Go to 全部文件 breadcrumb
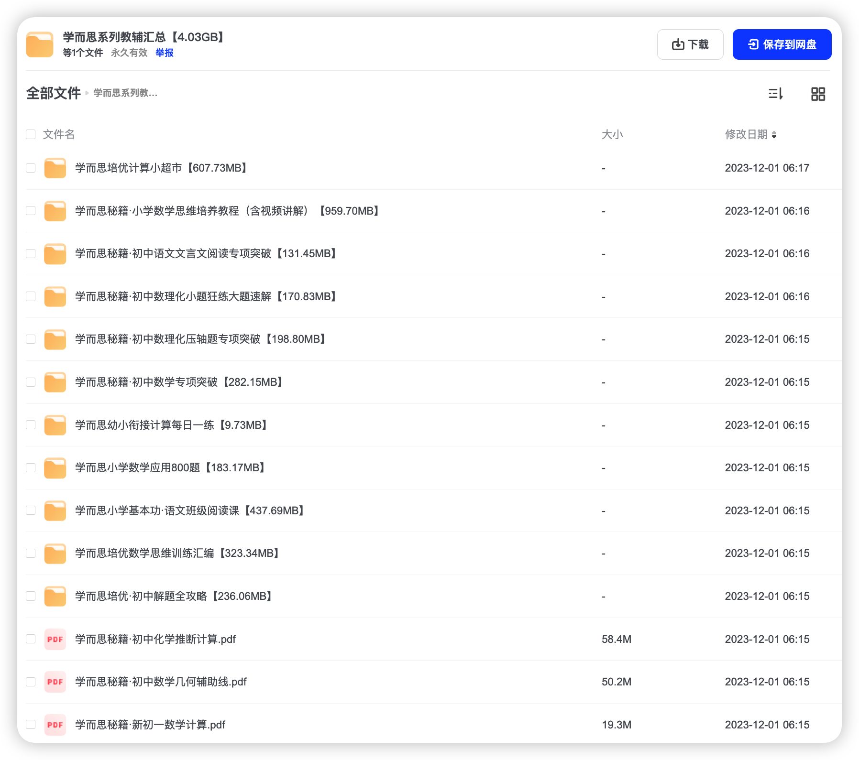Screen dimensions: 859x760 click(x=53, y=93)
